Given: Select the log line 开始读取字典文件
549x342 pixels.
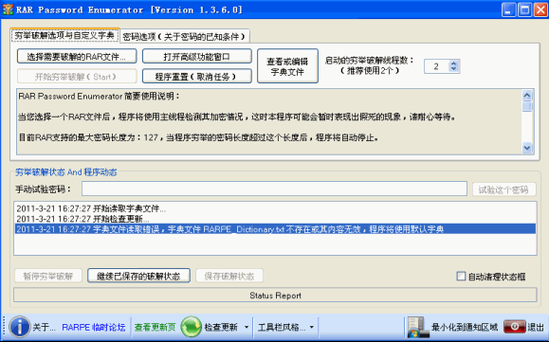Looking at the screenshot, I should pyautogui.click(x=275, y=208).
